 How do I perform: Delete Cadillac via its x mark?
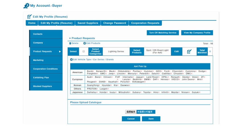(171, 74)
